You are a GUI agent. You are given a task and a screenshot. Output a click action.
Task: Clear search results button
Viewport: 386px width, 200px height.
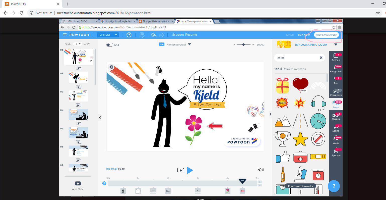[300, 186]
